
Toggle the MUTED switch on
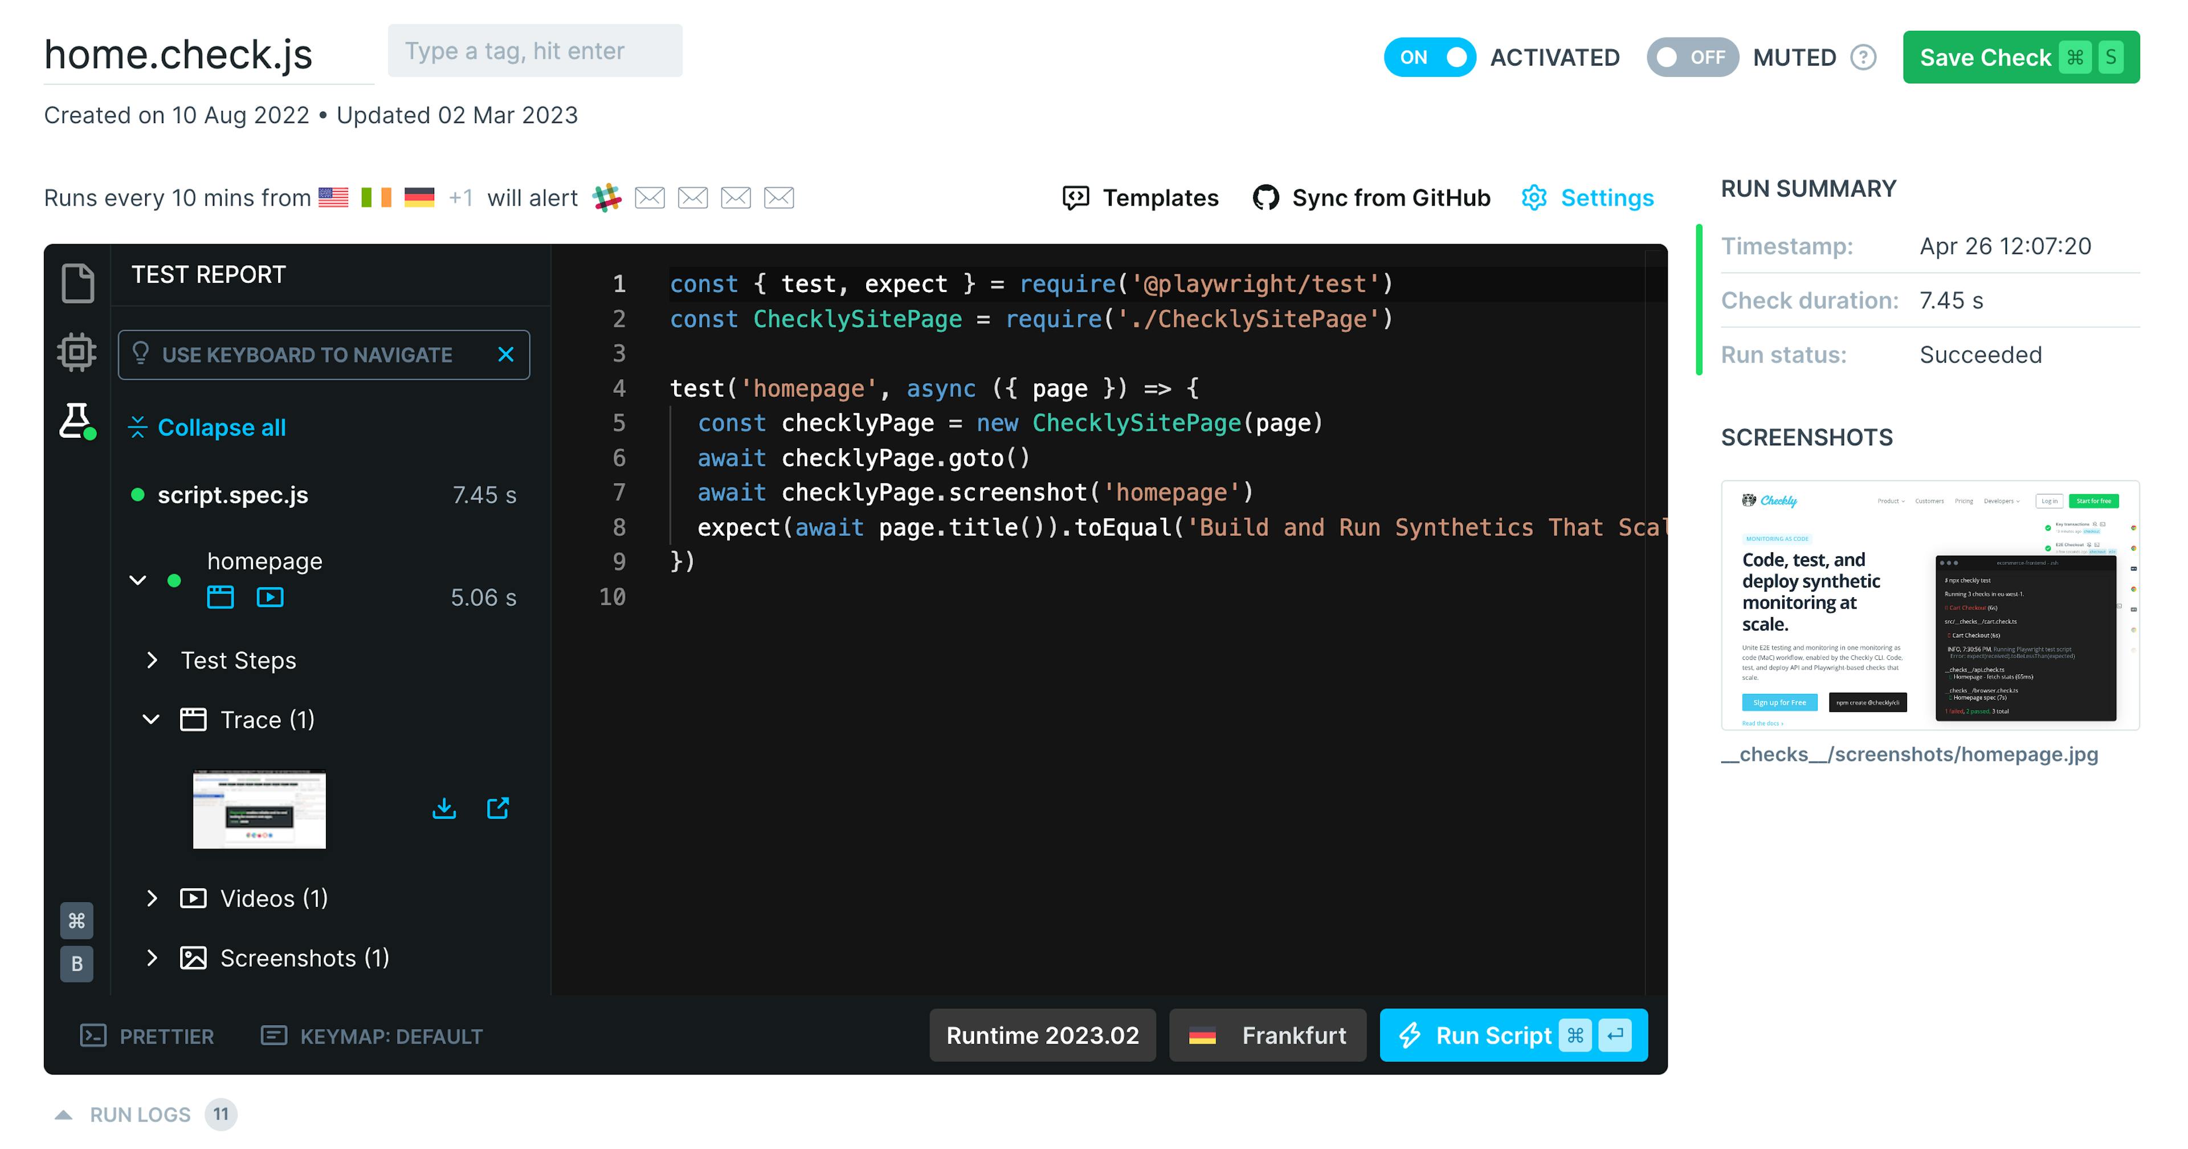coord(1693,58)
